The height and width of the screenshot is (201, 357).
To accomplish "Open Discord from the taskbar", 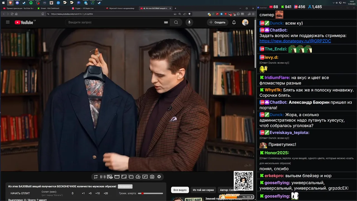I will 17,3.
